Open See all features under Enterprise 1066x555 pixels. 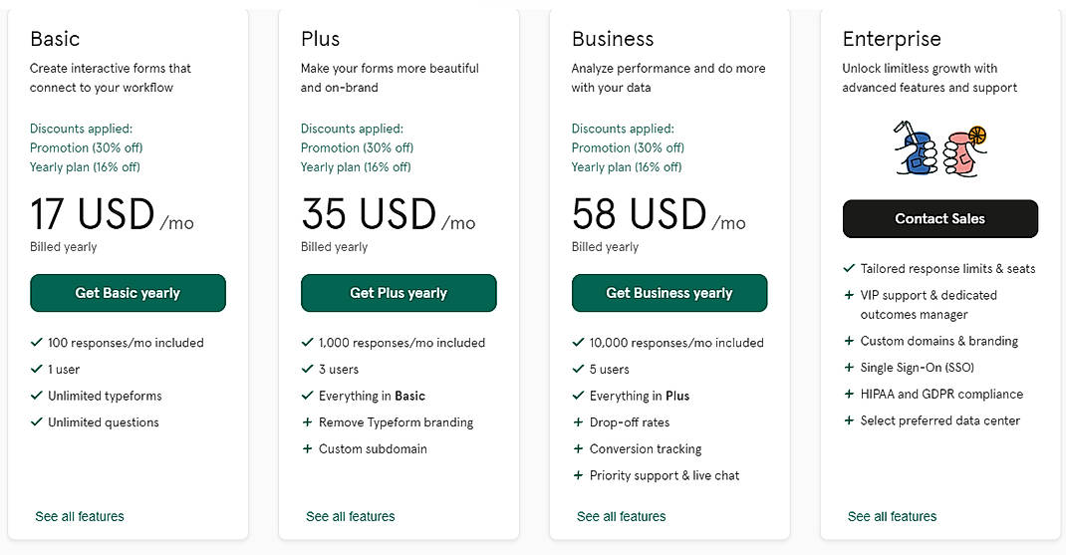(x=893, y=516)
